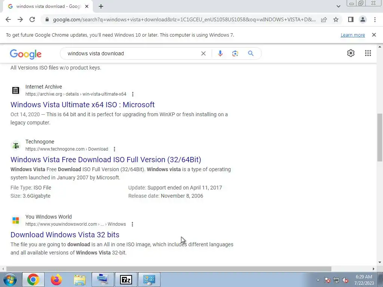Click the muted volume tray icon
The image size is (383, 287).
(345, 280)
